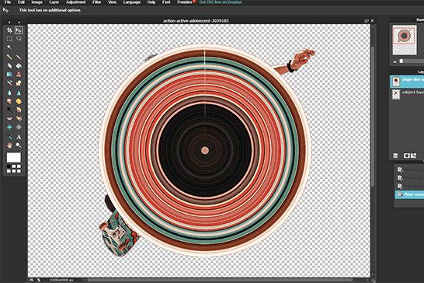Click the toolbox right expand arrow
Viewport: 424px width, 283px height.
(x=19, y=23)
